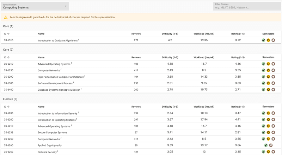
Task: Click the fall leaf icon for CS-6200
Action: (x=273, y=120)
